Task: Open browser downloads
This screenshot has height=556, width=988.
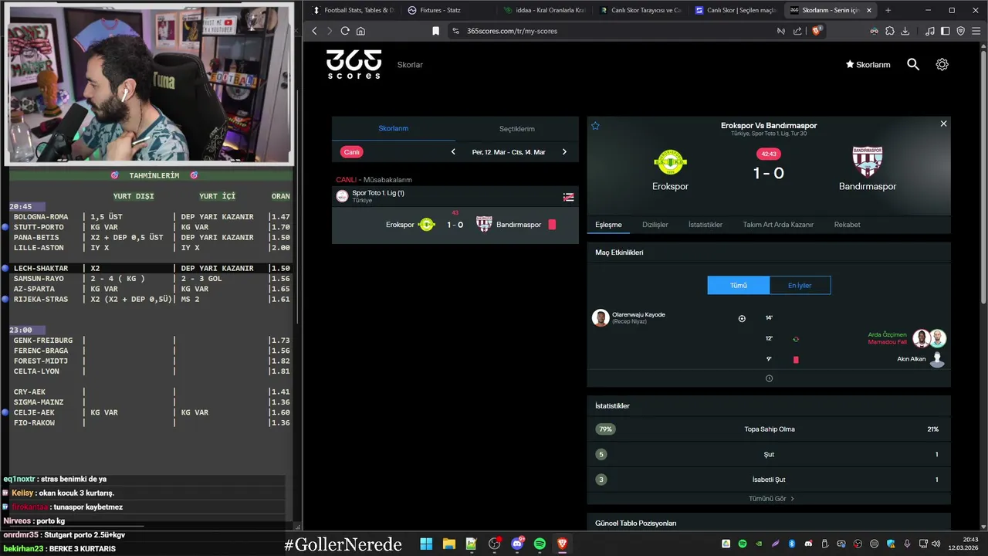Action: pyautogui.click(x=905, y=31)
